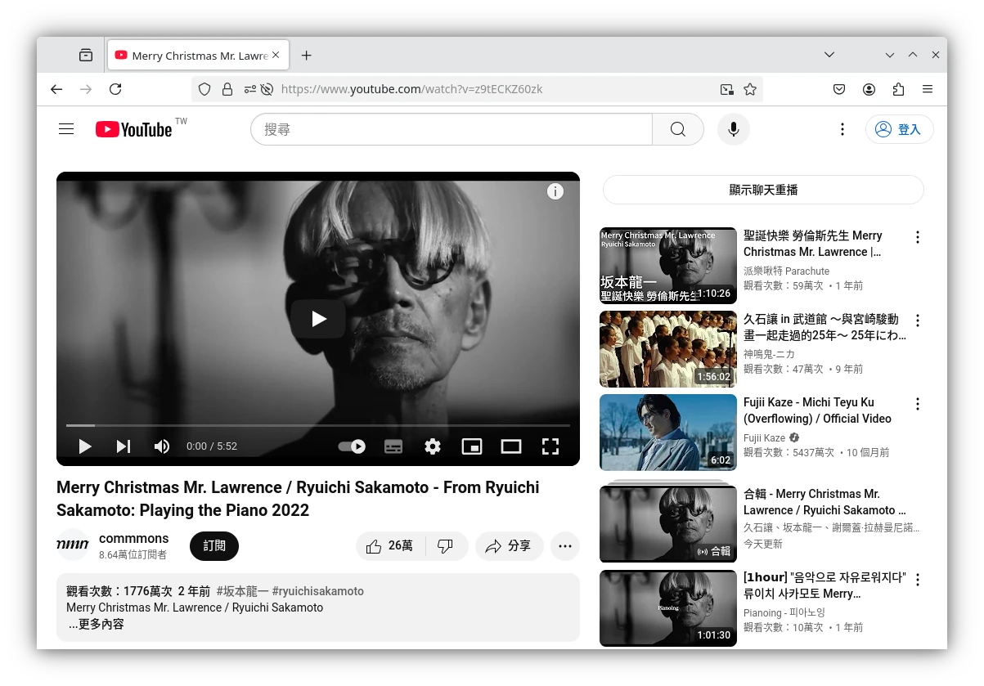Click in the 搜尋 search field

tap(452, 129)
